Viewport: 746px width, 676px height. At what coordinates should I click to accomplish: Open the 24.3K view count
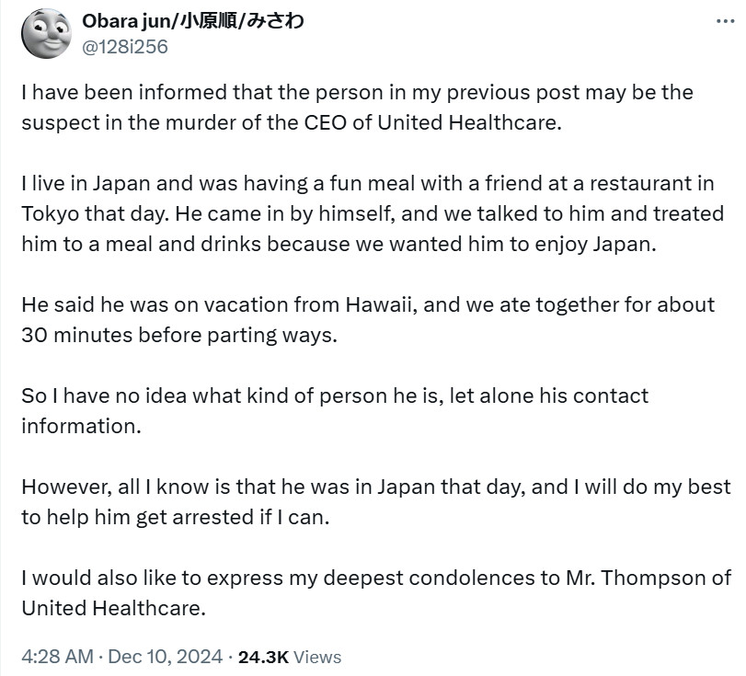pos(263,657)
